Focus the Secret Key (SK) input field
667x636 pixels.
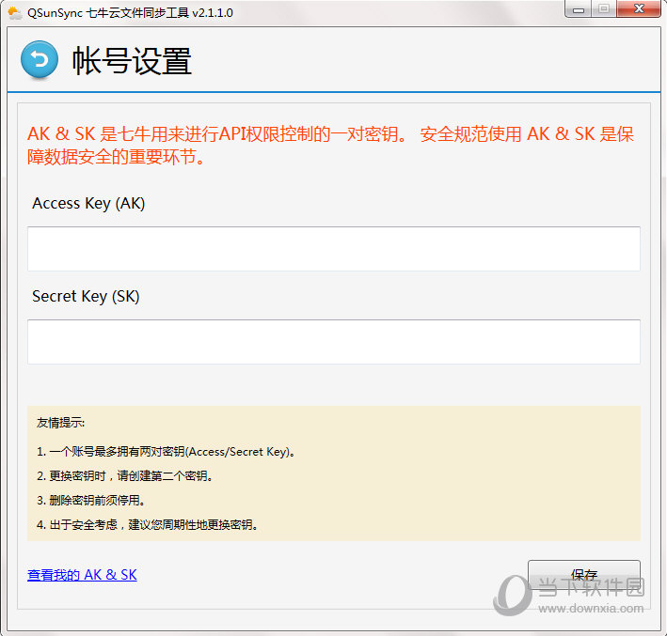(333, 342)
